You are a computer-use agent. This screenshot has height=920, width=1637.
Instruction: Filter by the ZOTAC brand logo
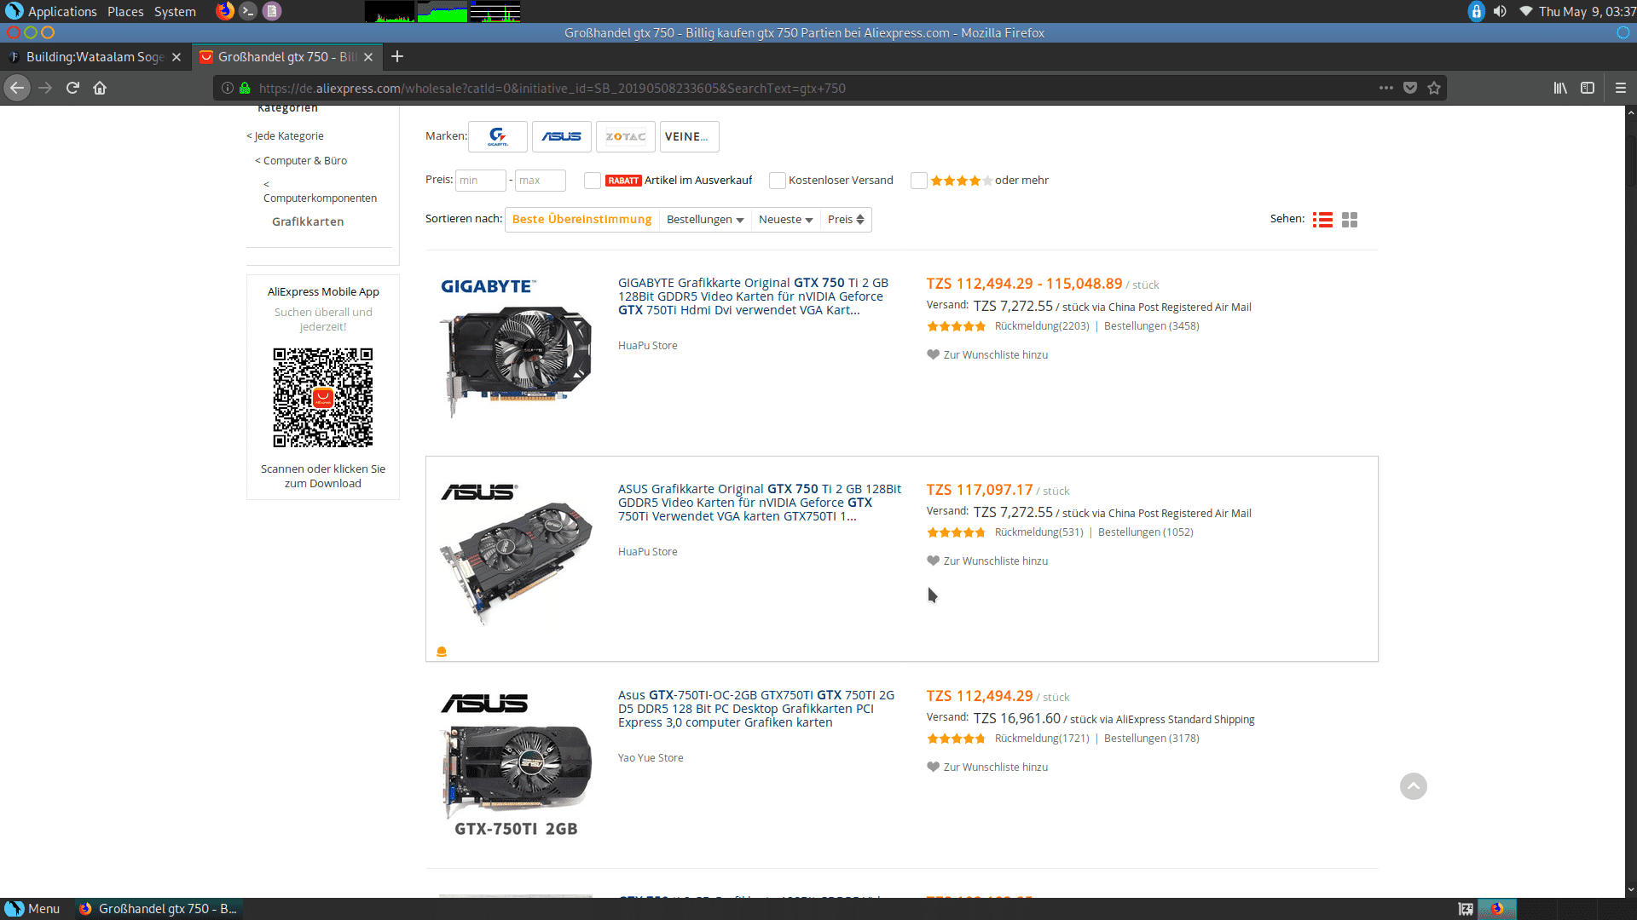pyautogui.click(x=626, y=136)
